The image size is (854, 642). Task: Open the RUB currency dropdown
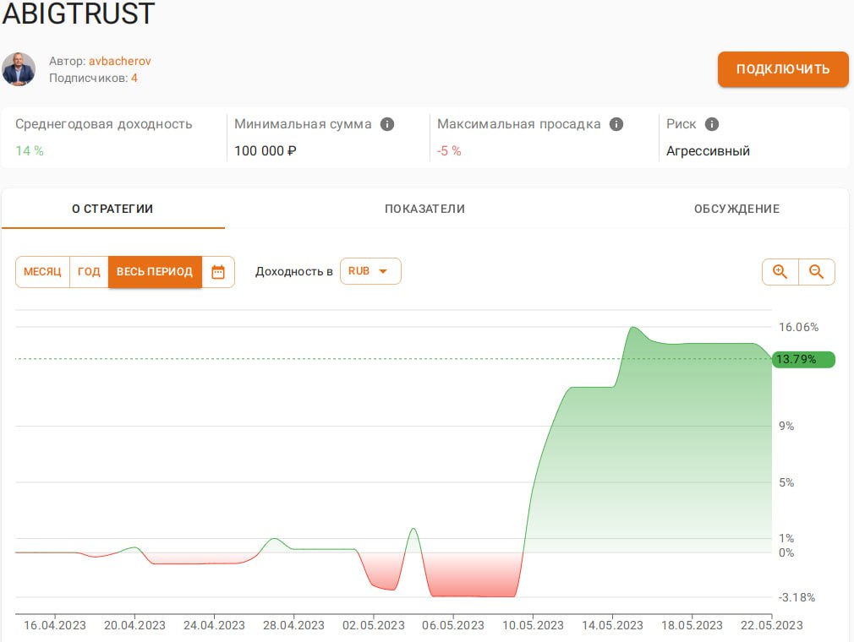pos(370,271)
